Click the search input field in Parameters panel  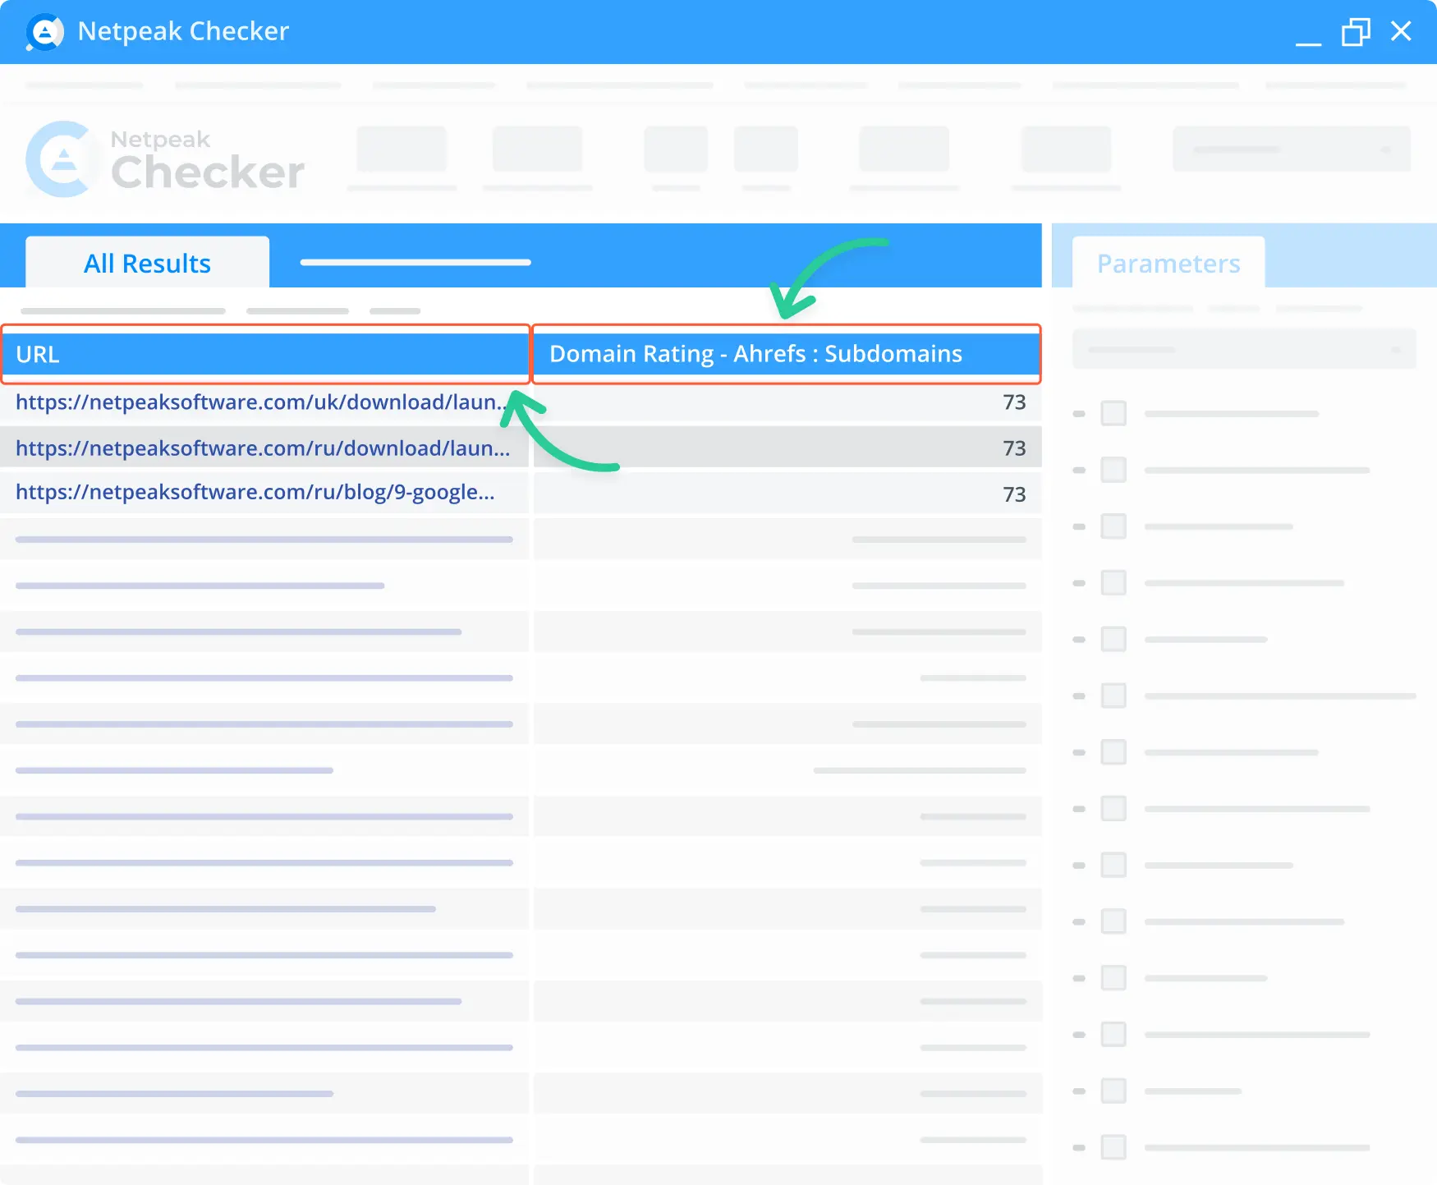(x=1243, y=348)
